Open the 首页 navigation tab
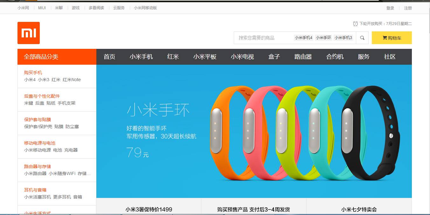This screenshot has width=430, height=215. (109, 57)
